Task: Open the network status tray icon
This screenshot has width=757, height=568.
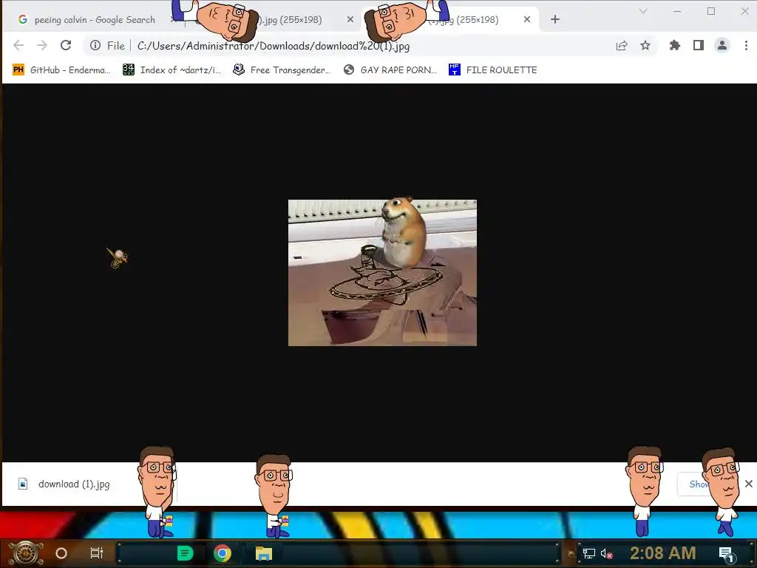Action: [589, 553]
